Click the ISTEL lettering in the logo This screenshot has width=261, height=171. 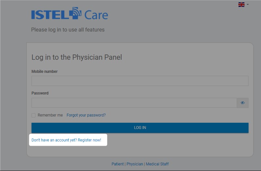(50, 15)
